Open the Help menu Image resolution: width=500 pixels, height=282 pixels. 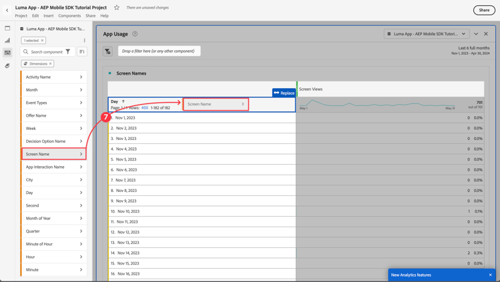[104, 15]
